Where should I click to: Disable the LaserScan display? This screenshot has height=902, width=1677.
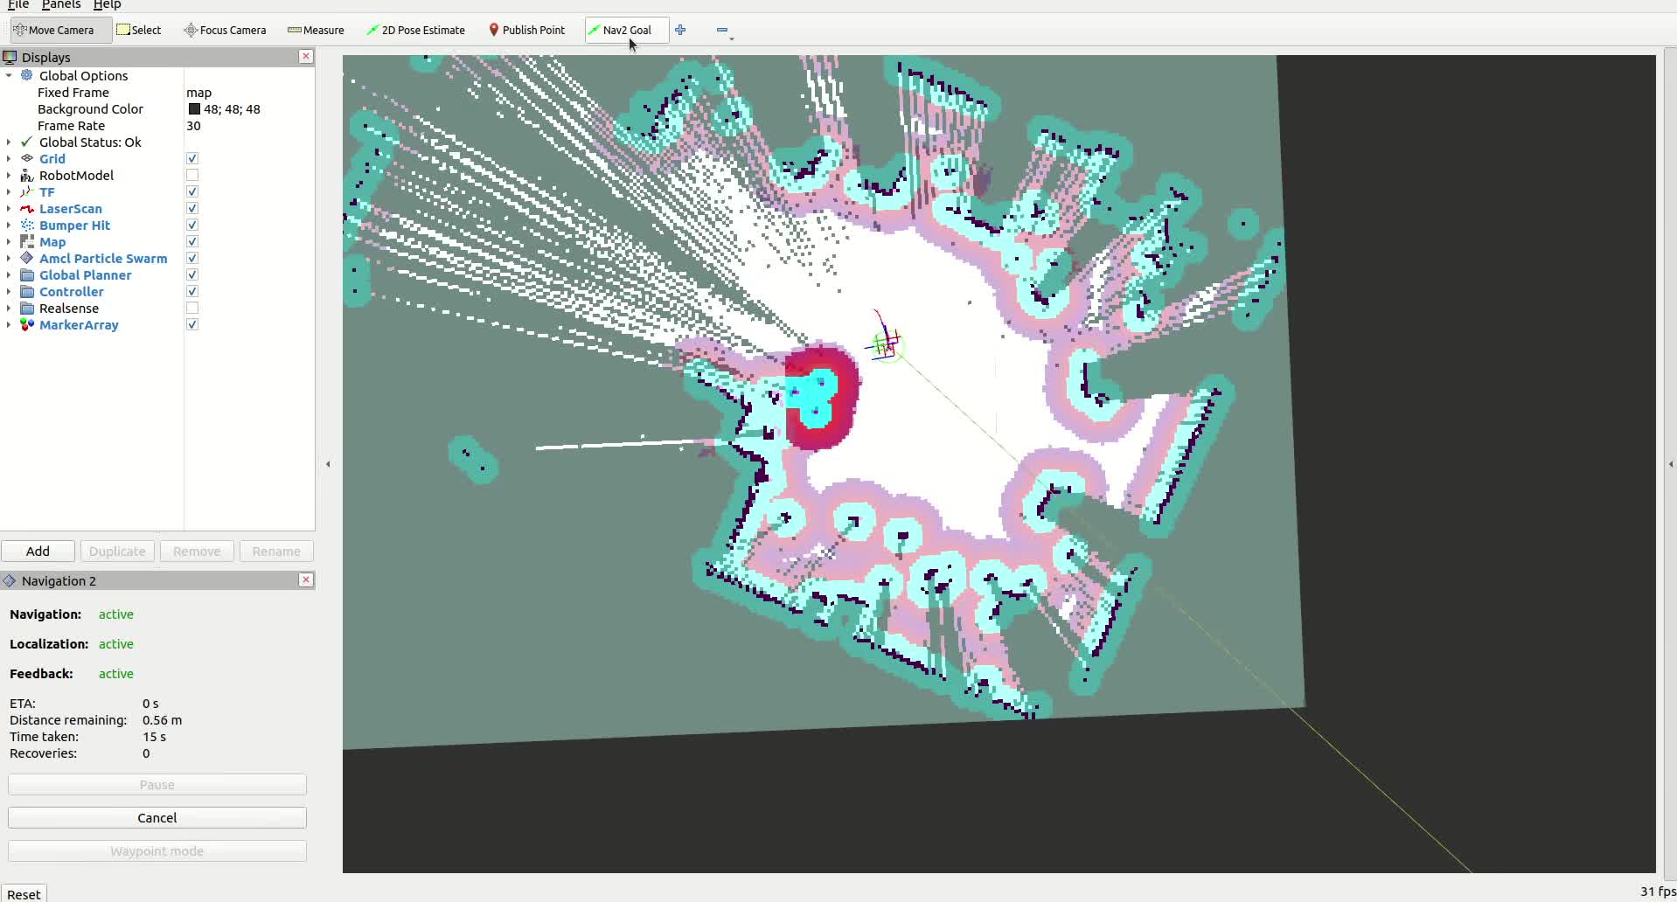click(191, 208)
